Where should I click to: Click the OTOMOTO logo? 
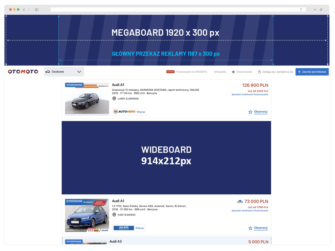(x=23, y=72)
